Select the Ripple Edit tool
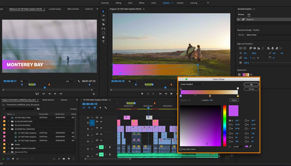 103,20
